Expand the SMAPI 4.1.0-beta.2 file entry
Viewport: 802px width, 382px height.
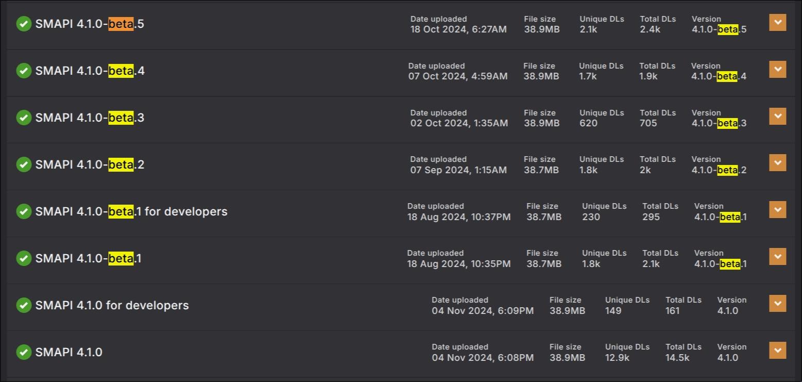(x=777, y=162)
